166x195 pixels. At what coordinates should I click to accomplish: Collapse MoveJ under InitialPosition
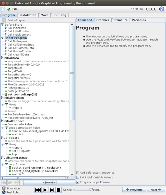click(7, 104)
